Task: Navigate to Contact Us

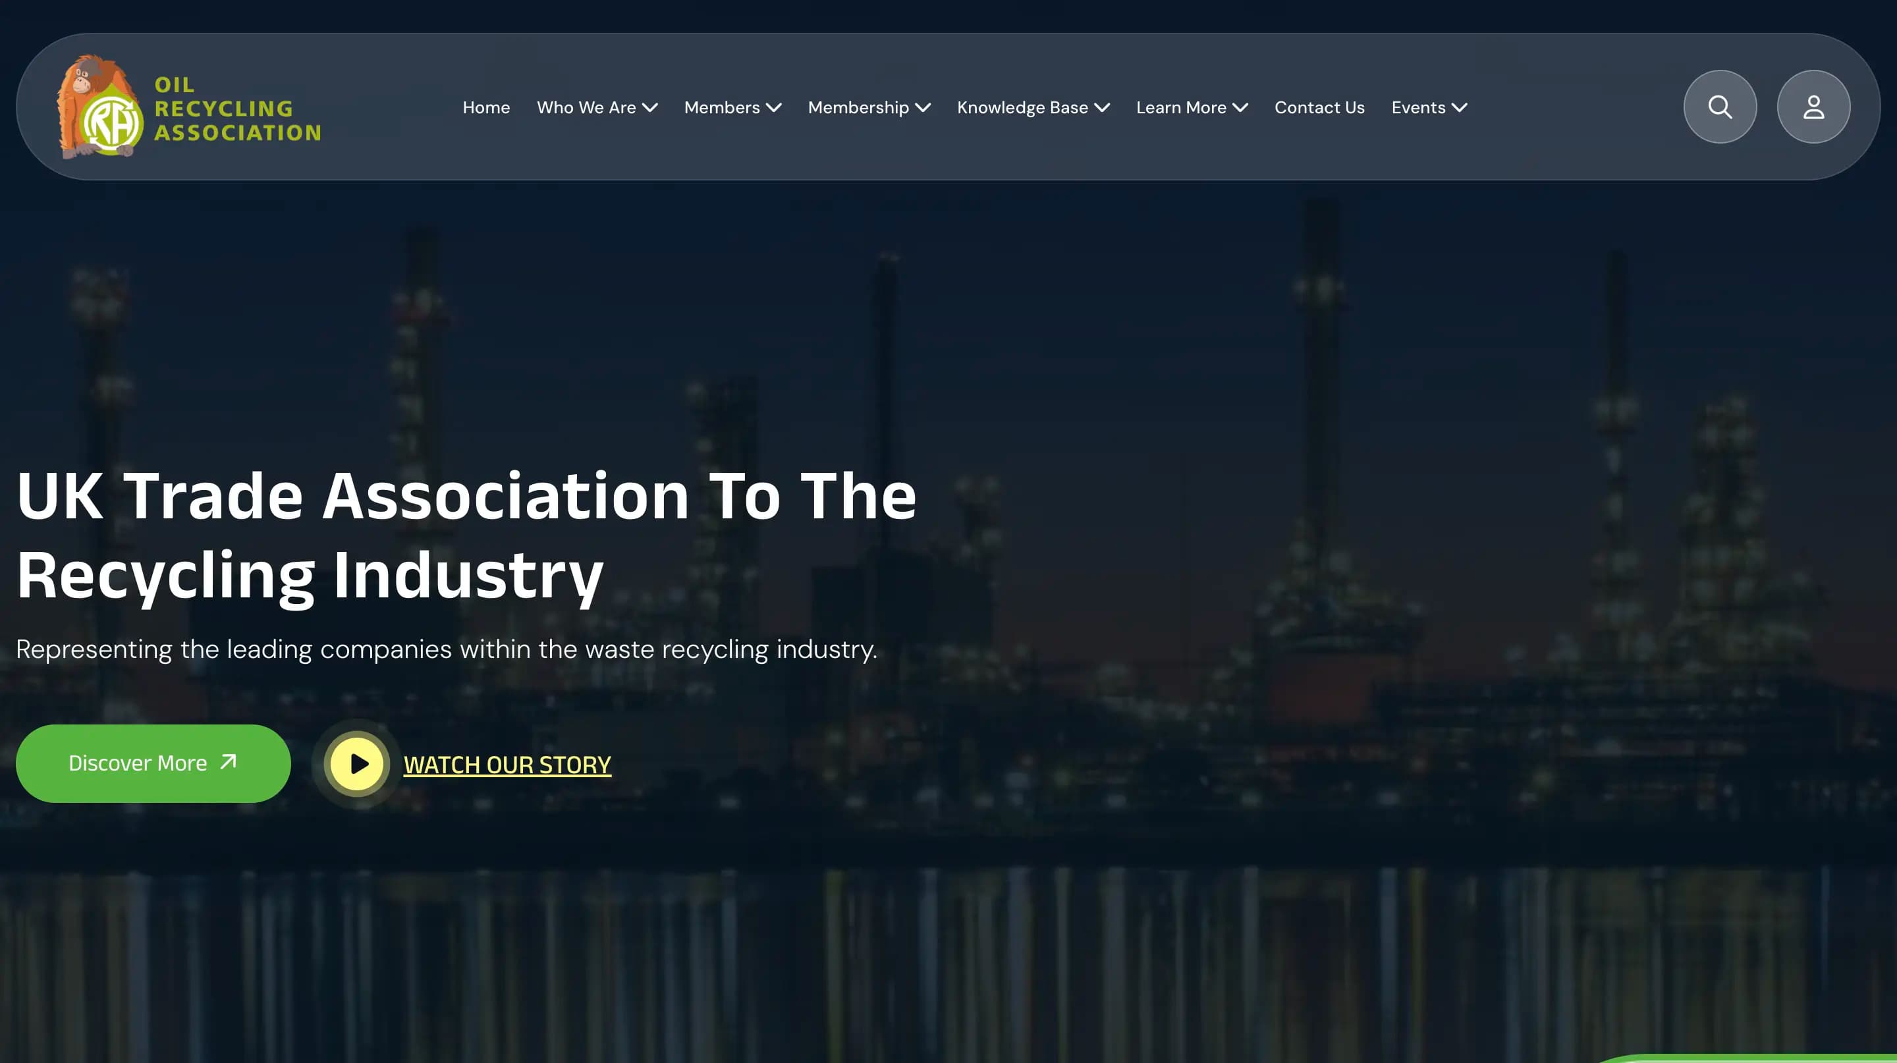Action: (1319, 107)
